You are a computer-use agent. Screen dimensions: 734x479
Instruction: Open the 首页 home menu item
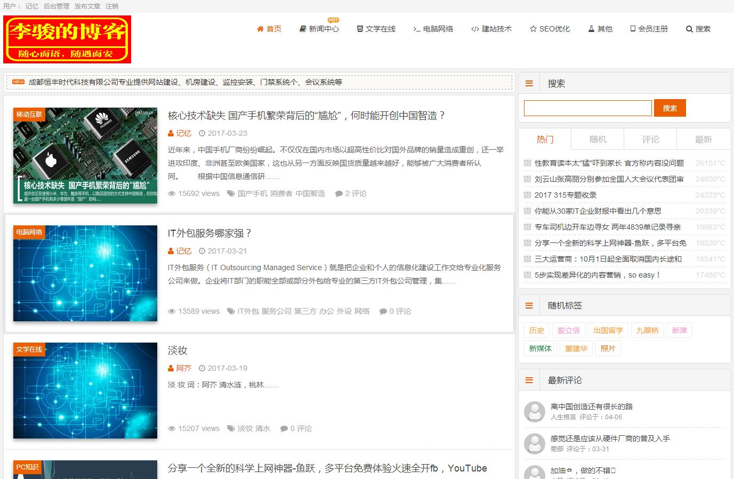[x=269, y=29]
